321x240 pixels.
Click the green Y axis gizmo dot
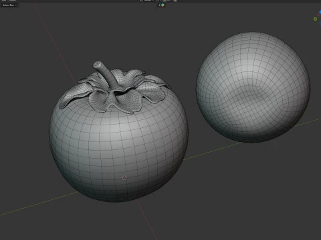(315, 19)
